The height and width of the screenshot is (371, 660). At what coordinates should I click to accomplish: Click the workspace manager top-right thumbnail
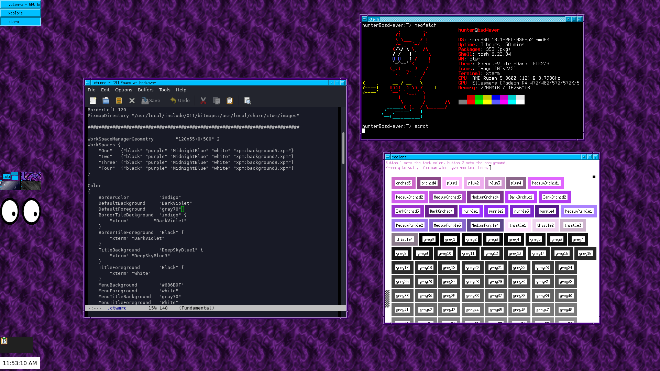31,176
